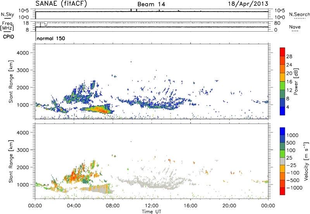This screenshot has height=214, width=310.
Task: Click the 'Freq. [MHz]' axis label
Action: (x=7, y=26)
